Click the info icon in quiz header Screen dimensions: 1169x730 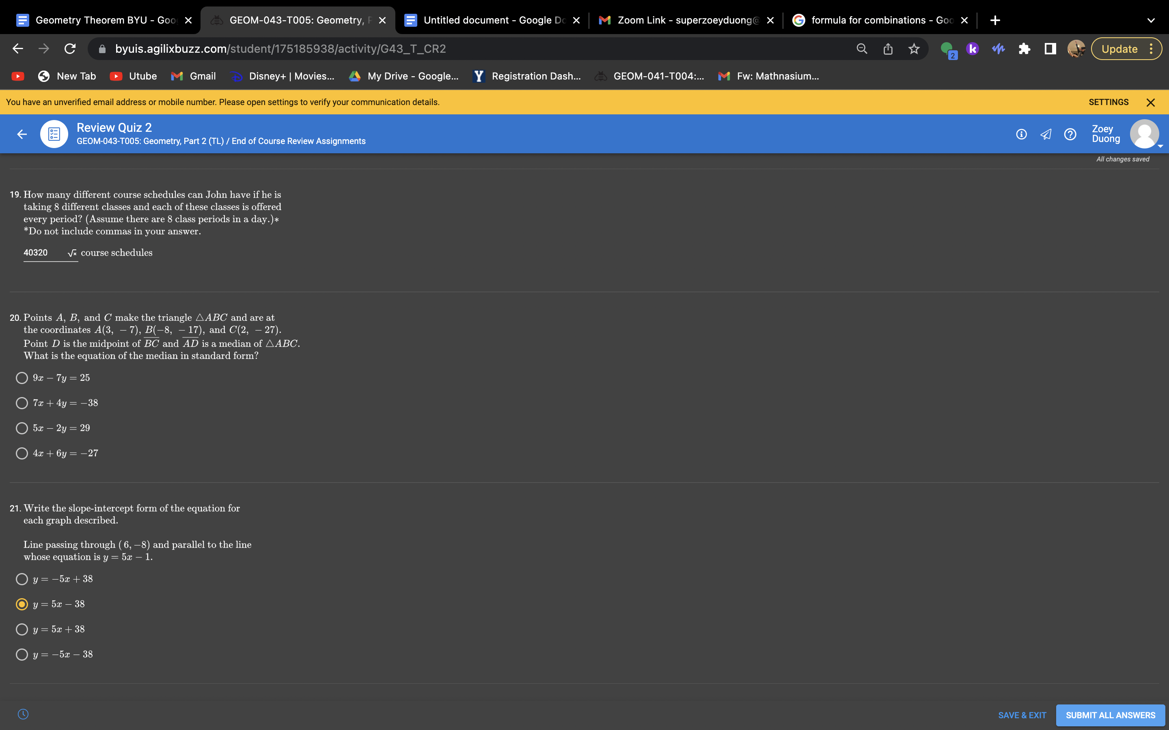(x=1021, y=134)
